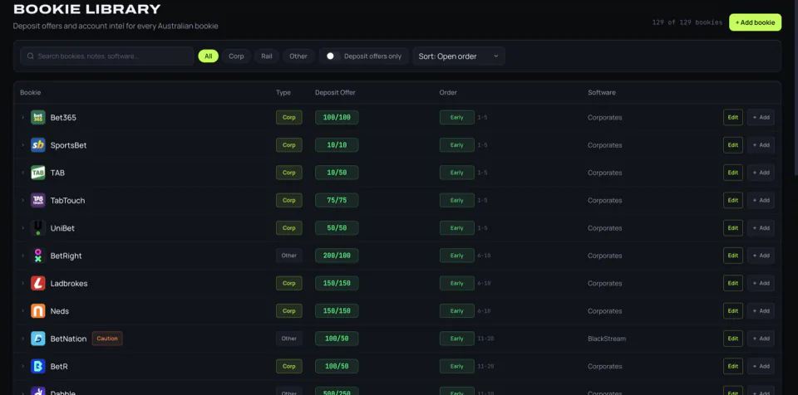
Task: Click the TabTouch 75/75 deposit offer
Action: (337, 200)
